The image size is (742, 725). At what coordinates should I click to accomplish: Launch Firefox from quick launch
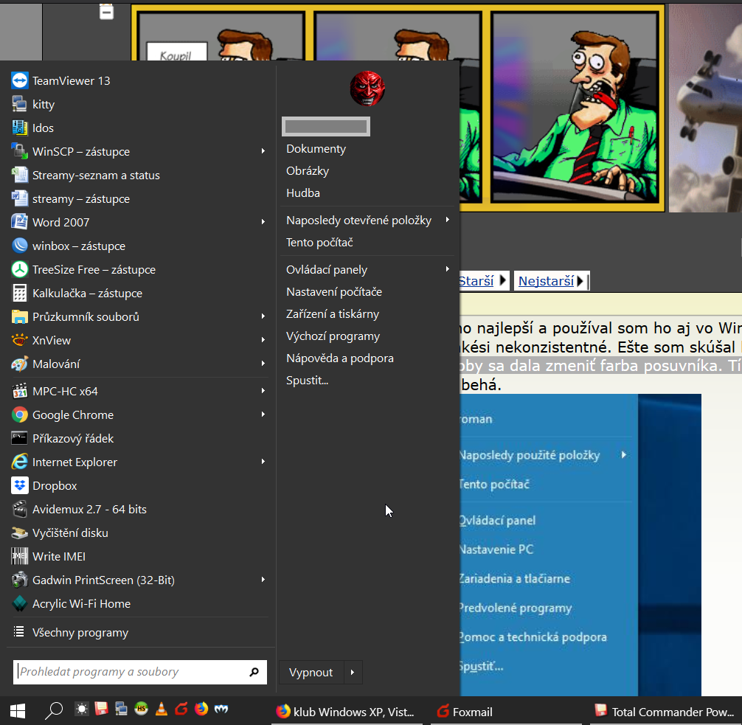pyautogui.click(x=201, y=709)
